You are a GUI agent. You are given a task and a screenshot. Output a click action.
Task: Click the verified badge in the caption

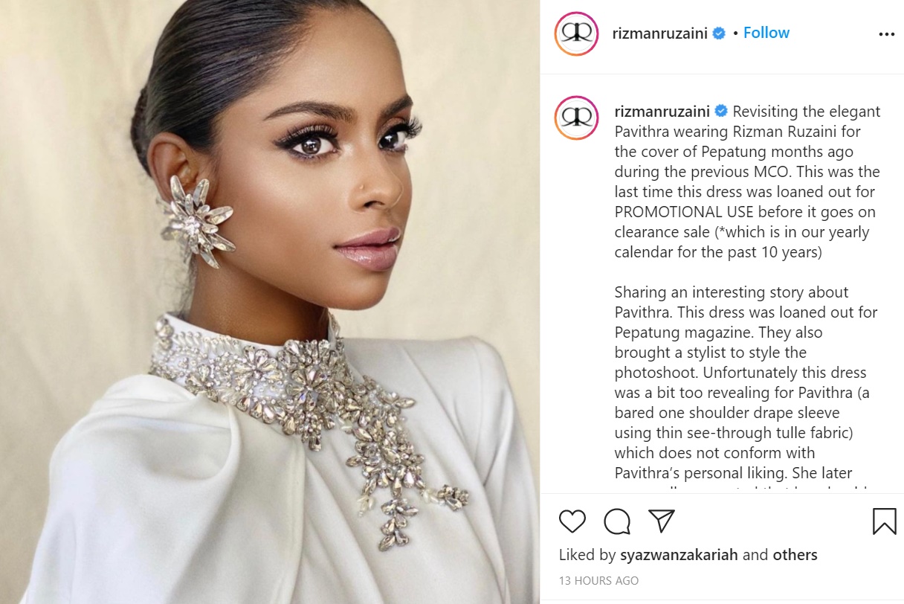pos(721,112)
